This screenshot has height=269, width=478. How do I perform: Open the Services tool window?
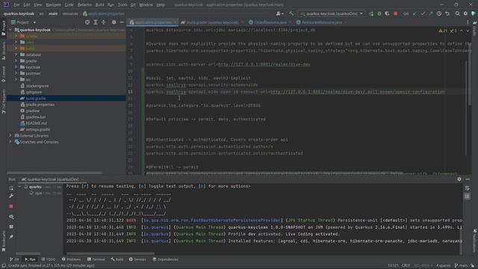pyautogui.click(x=137, y=259)
